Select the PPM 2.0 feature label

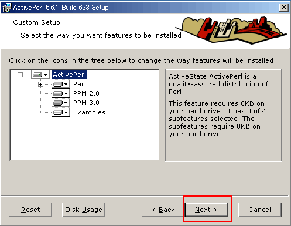point(86,93)
